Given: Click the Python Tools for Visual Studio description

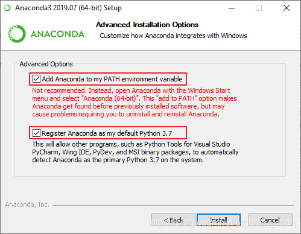Looking at the screenshot, I should coord(135,152).
